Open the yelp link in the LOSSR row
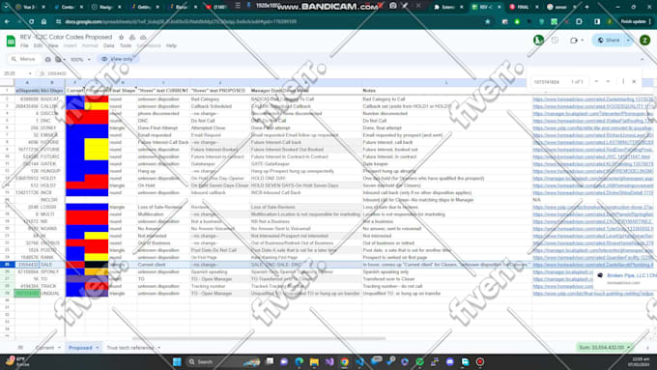Image resolution: width=657 pixels, height=370 pixels. tap(593, 207)
